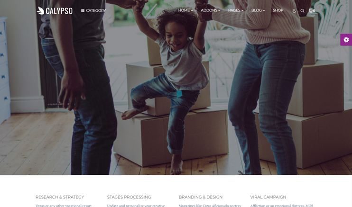Expand the Blog dropdown chevron
Image resolution: width=352 pixels, height=207 pixels.
[264, 10]
